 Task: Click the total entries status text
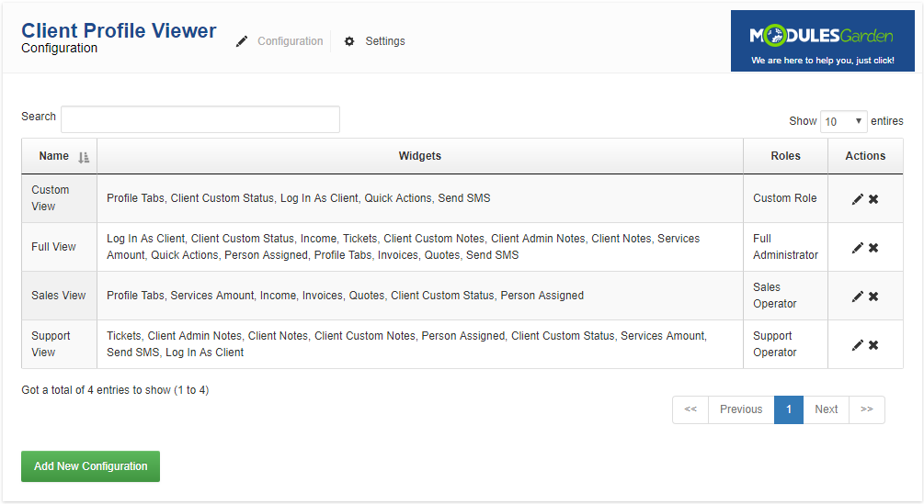[115, 390]
